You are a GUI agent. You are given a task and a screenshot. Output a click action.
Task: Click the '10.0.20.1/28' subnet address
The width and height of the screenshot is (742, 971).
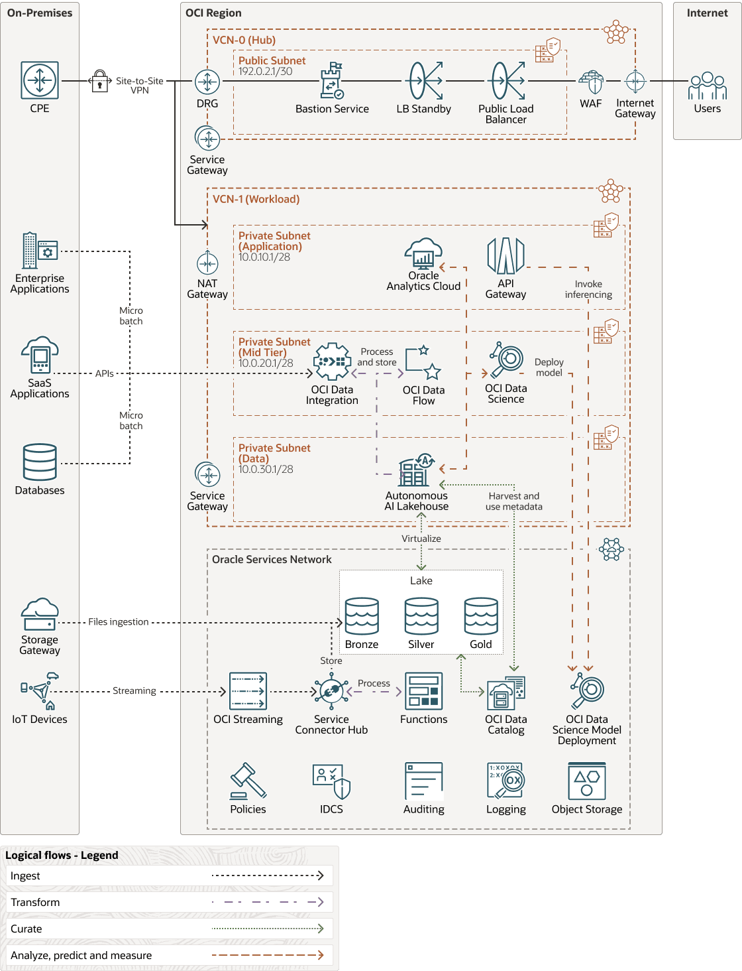[x=266, y=363]
